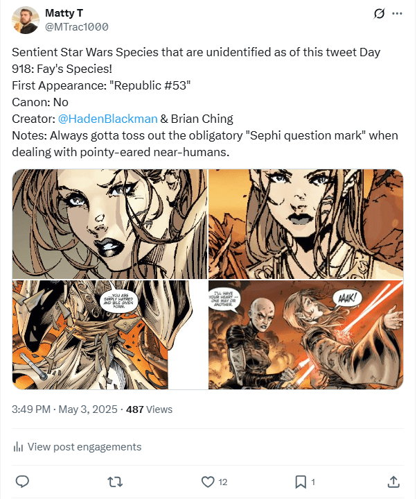Click the reply speech bubble icon
This screenshot has width=417, height=499.
22,481
